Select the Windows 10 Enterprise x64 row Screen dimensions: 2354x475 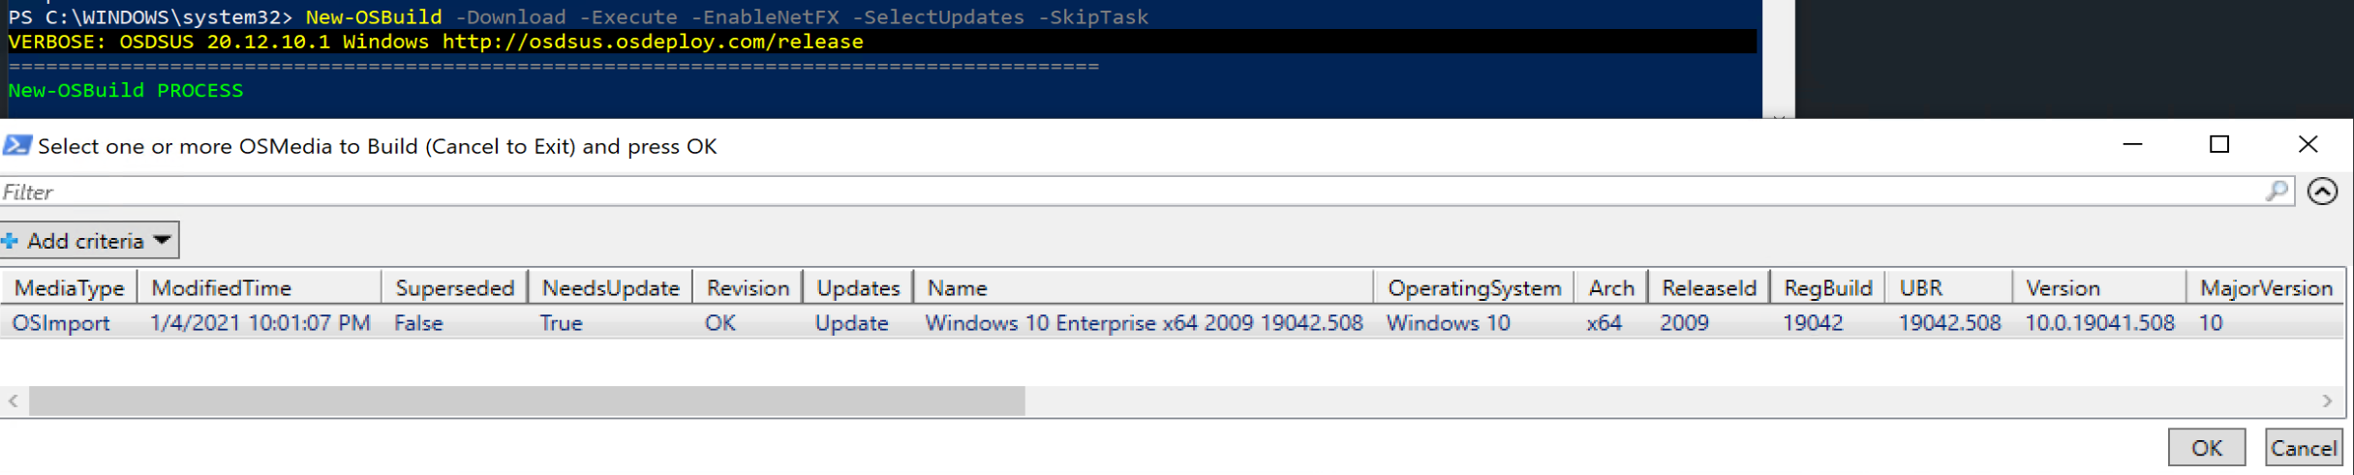(1143, 323)
